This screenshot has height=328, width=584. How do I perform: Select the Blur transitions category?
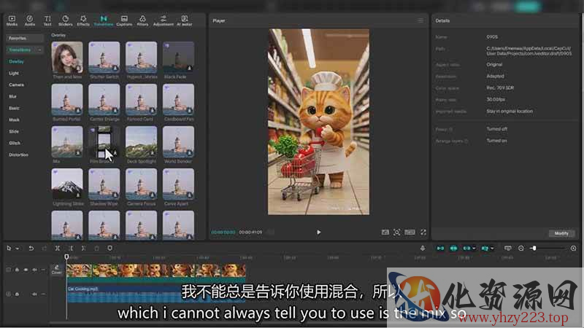pos(12,96)
